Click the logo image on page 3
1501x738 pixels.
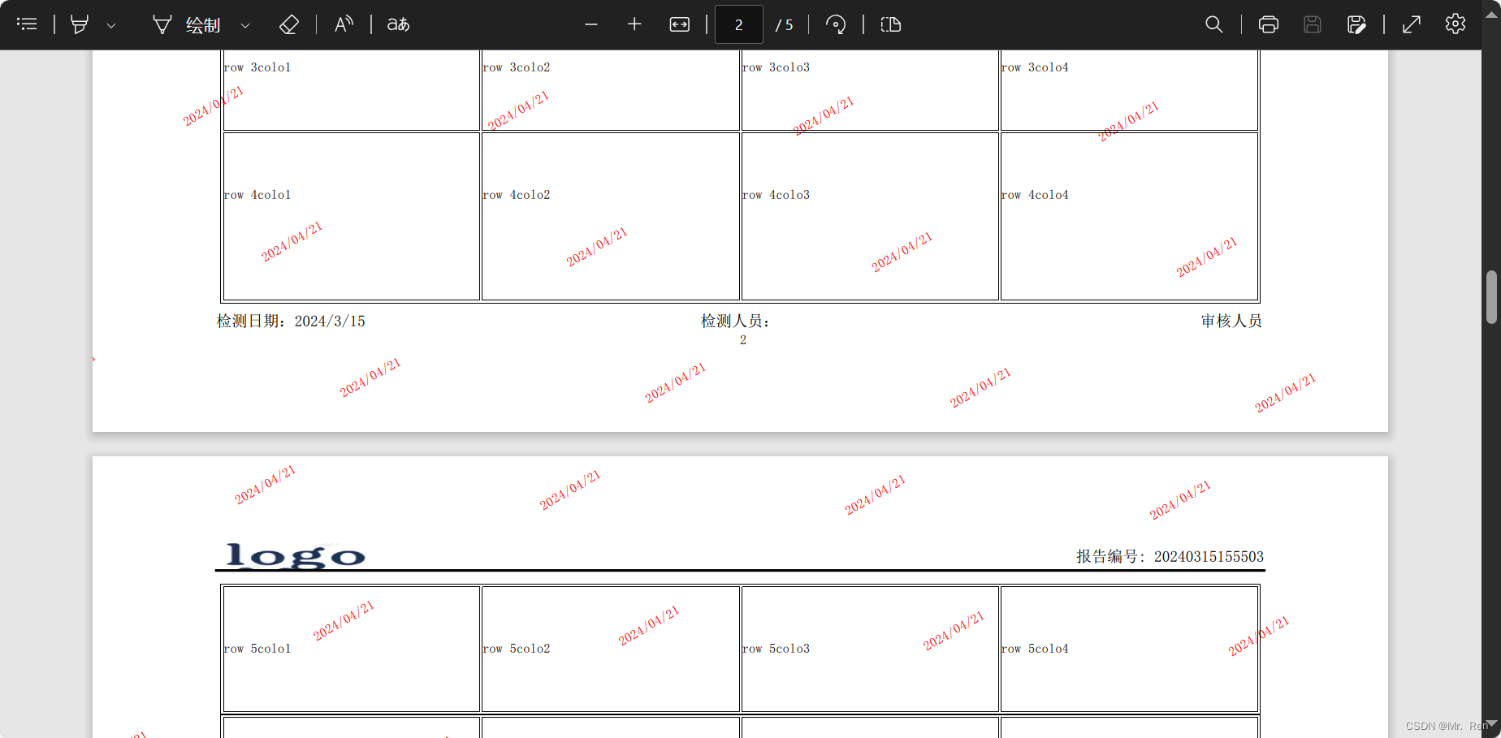[296, 555]
